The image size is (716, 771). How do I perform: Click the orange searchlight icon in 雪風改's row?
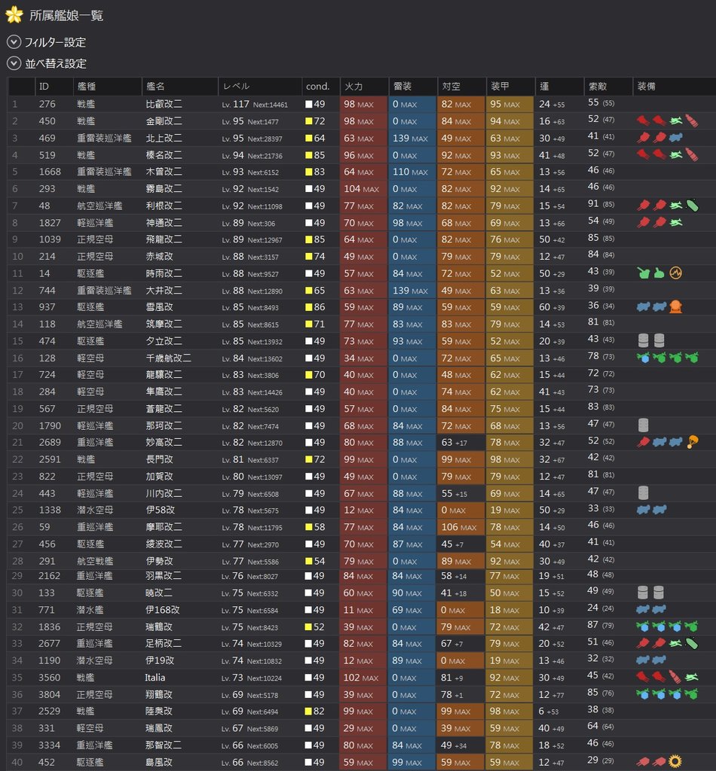(x=675, y=307)
